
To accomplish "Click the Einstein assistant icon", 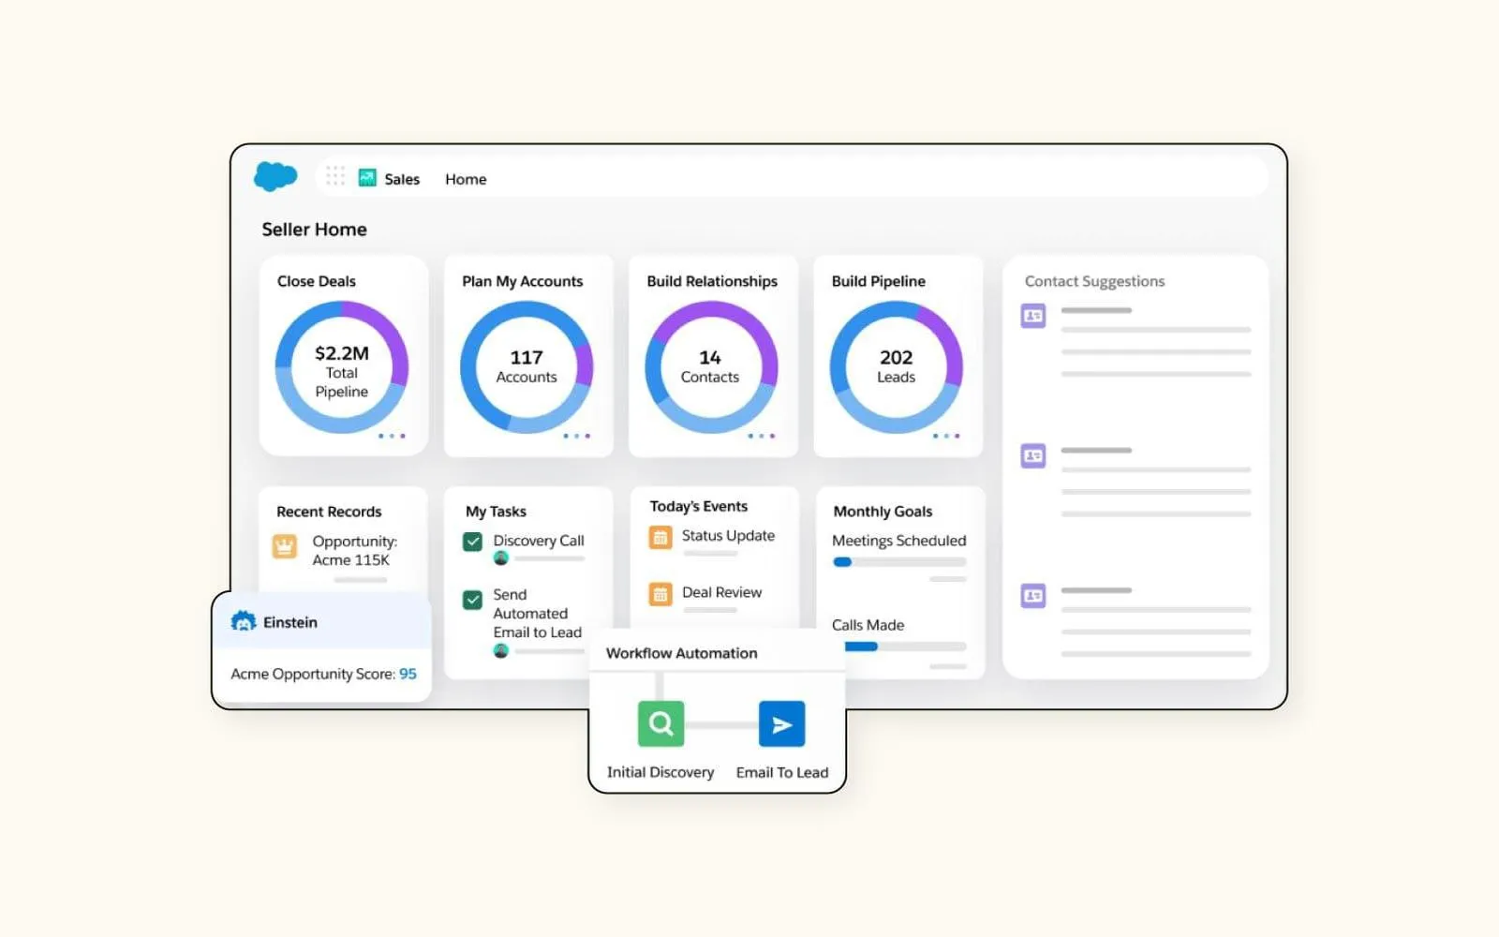I will coord(243,621).
